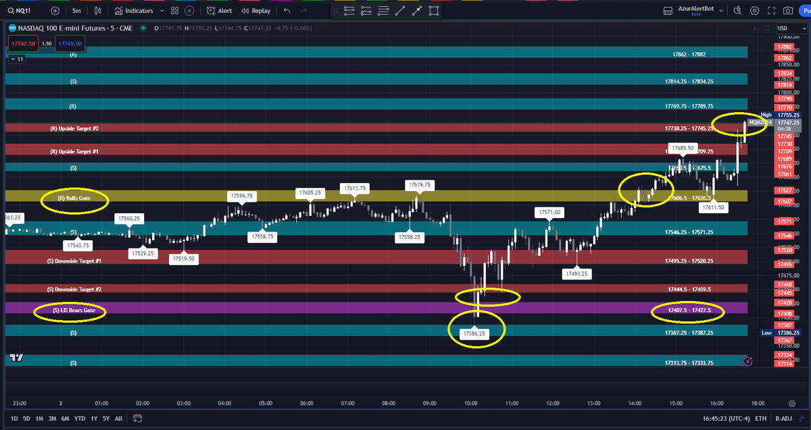Select the trend line tool
Image resolution: width=811 pixels, height=430 pixels.
tap(400, 10)
